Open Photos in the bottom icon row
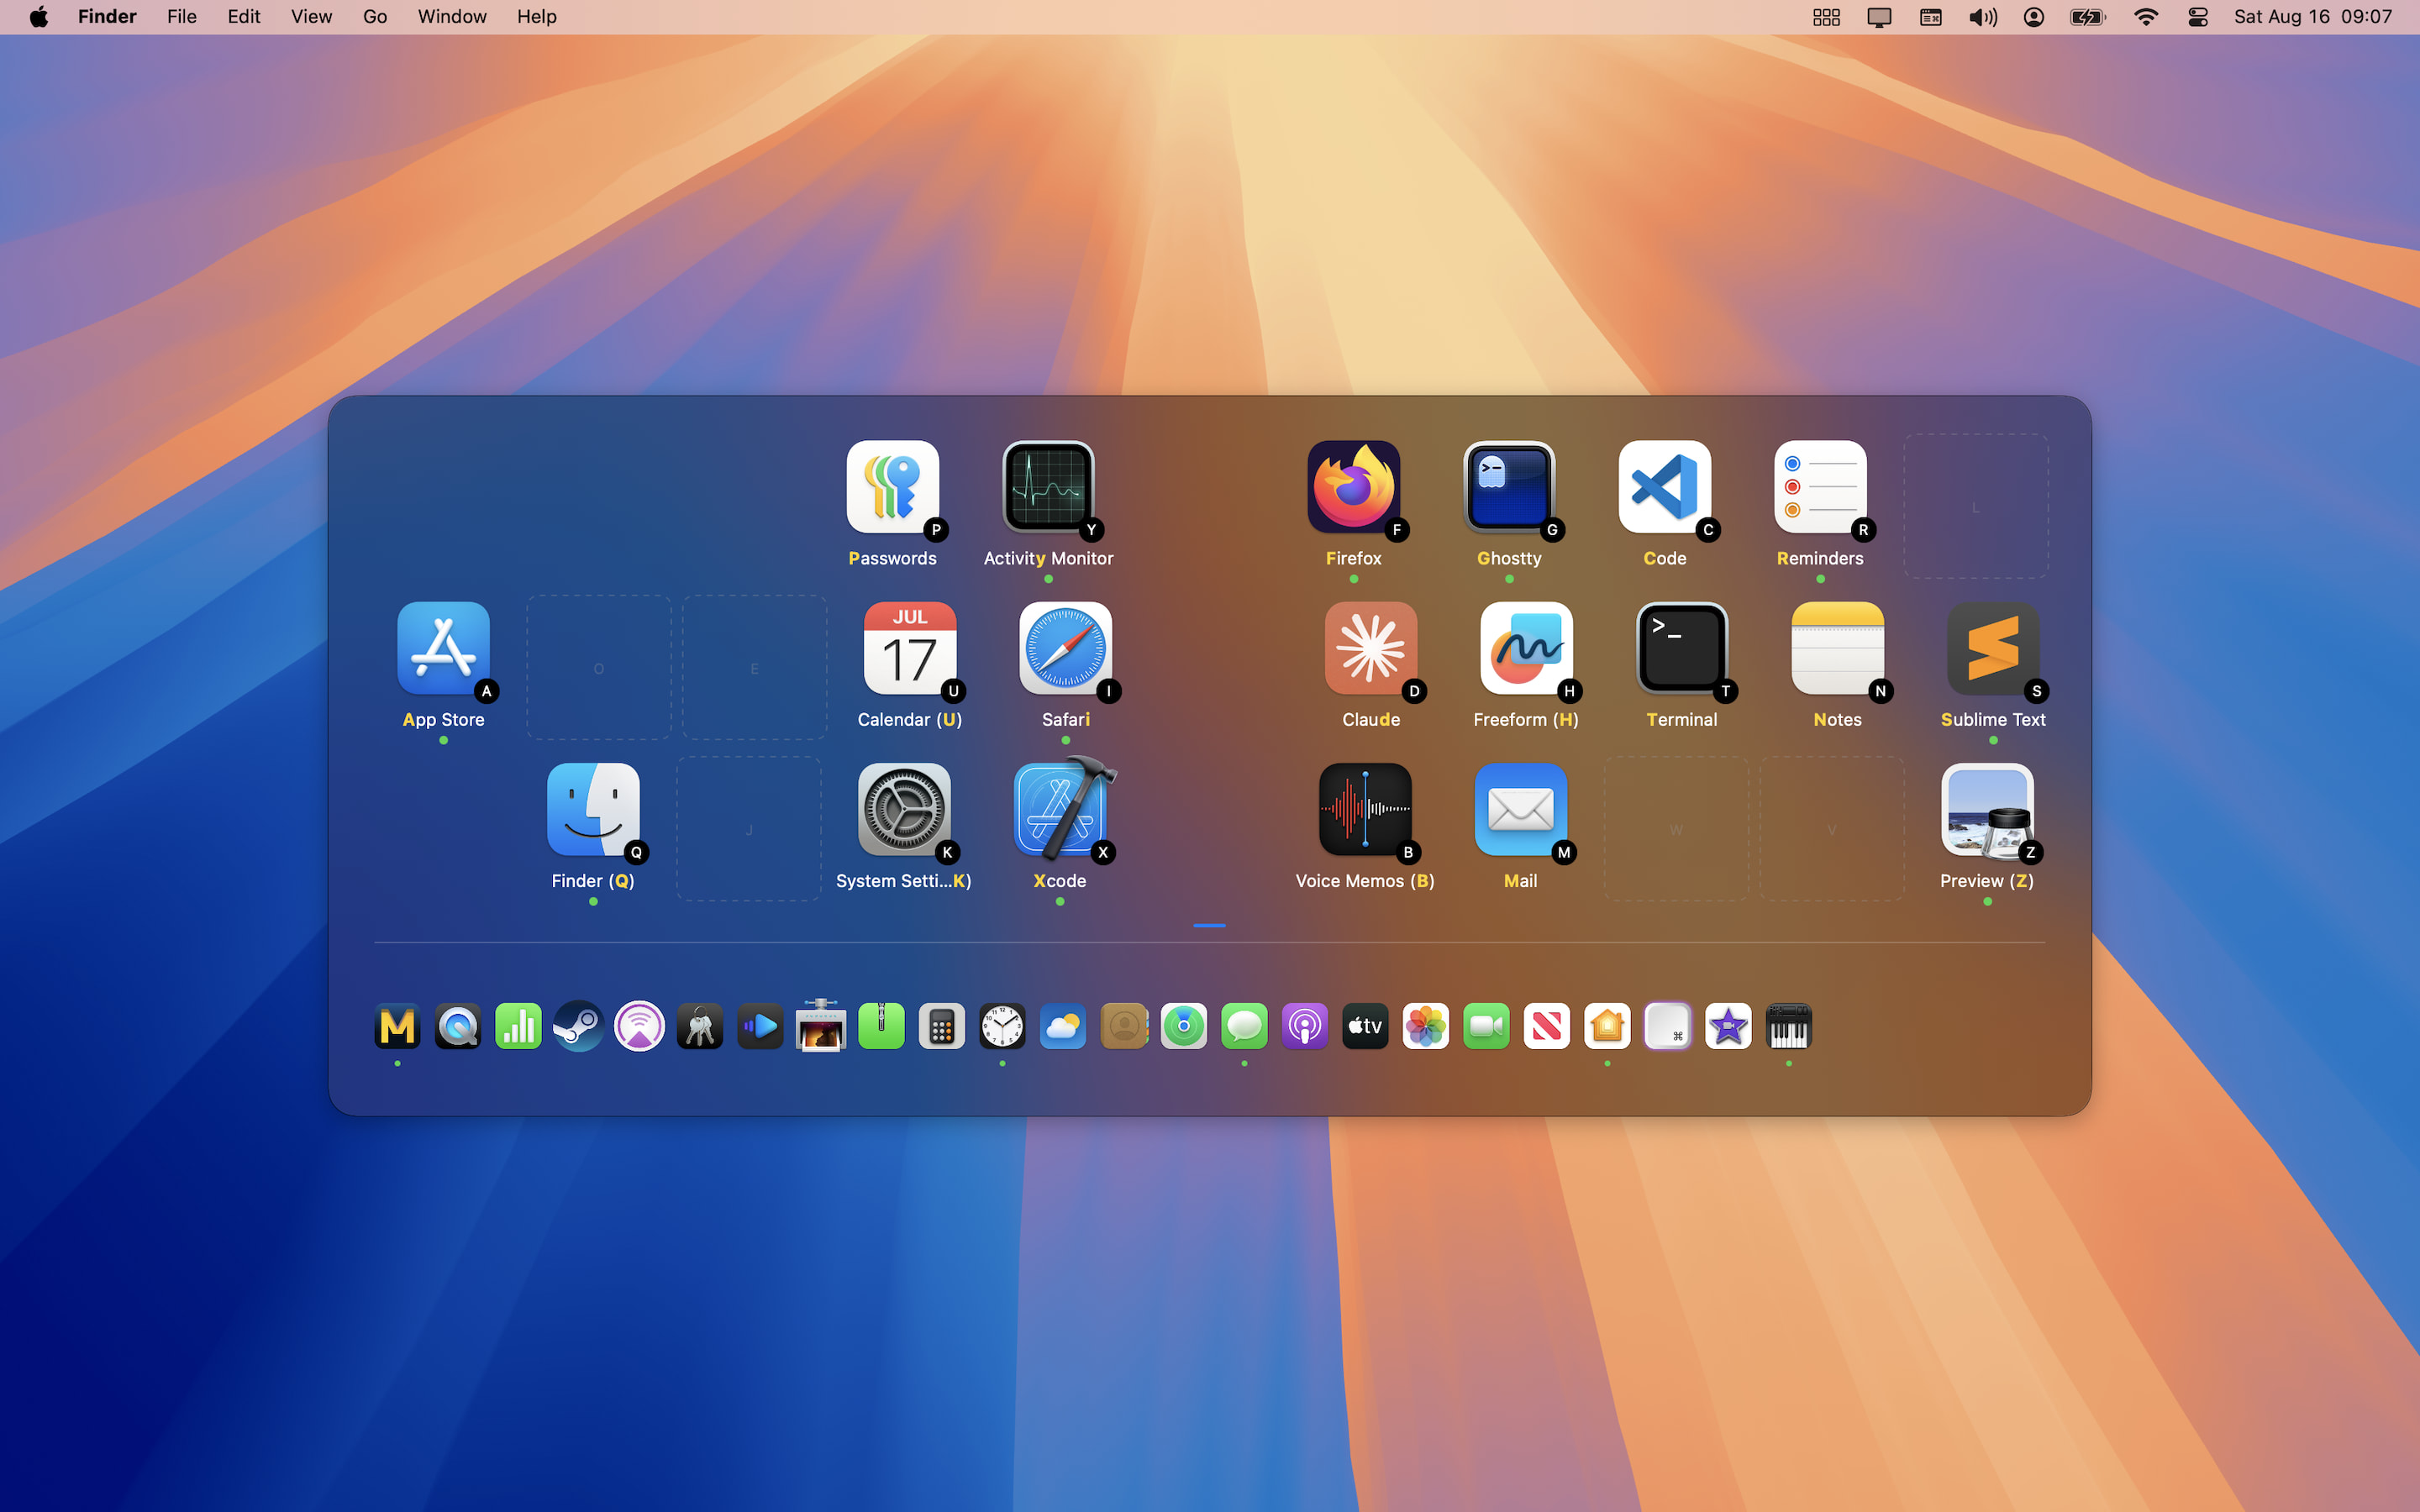This screenshot has height=1512, width=2420. [x=1426, y=1026]
